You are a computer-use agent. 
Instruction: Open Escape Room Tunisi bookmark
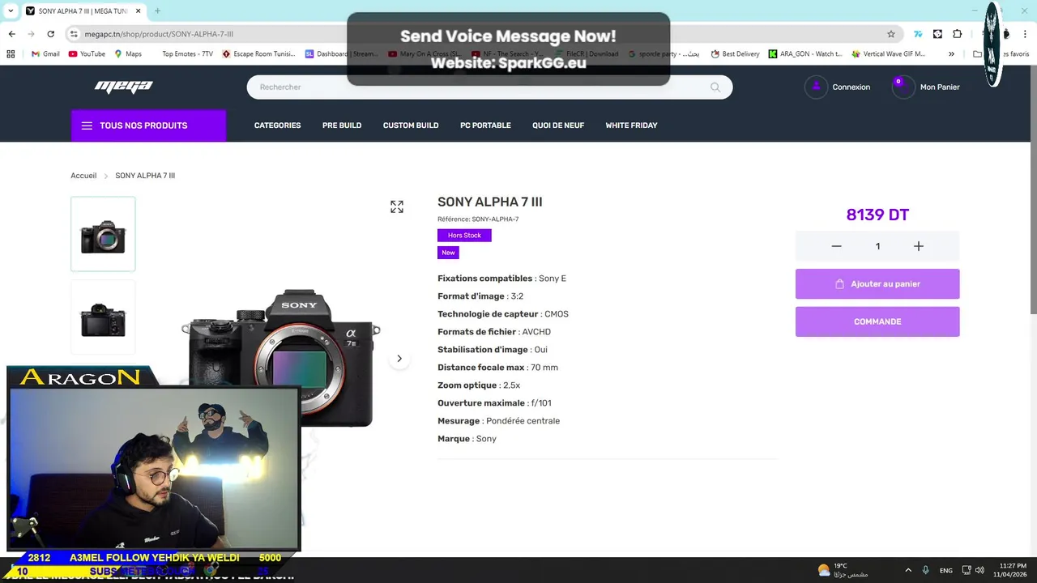[x=258, y=54]
